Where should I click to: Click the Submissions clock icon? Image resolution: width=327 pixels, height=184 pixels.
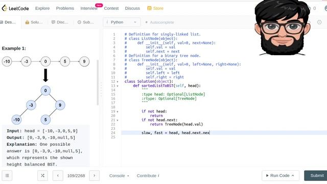(79, 22)
